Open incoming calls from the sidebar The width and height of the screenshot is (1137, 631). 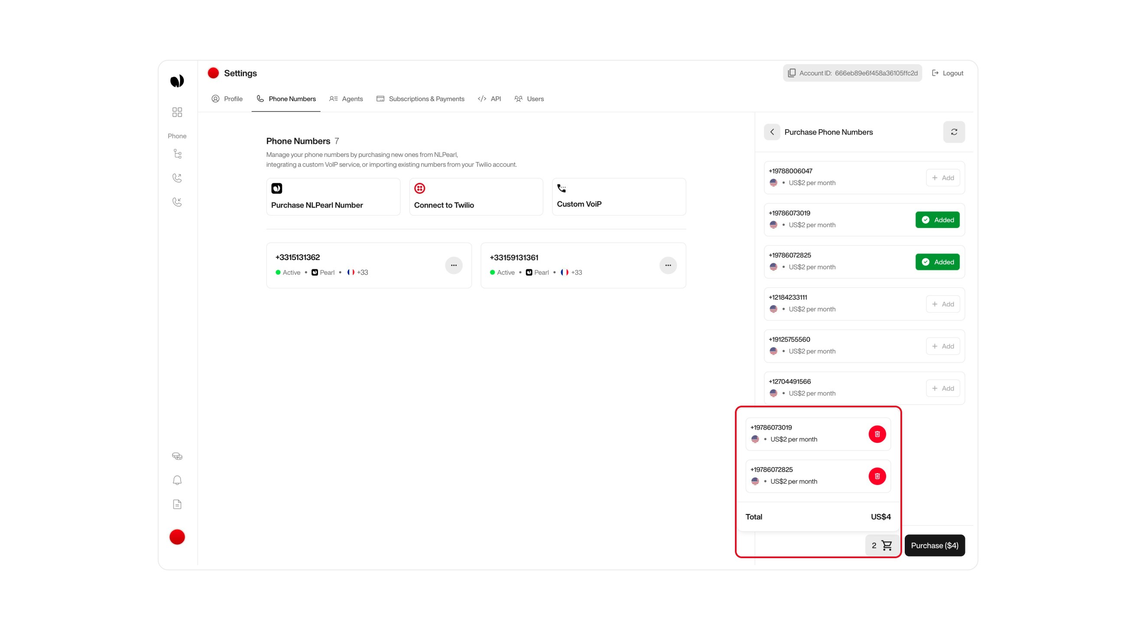coord(177,202)
